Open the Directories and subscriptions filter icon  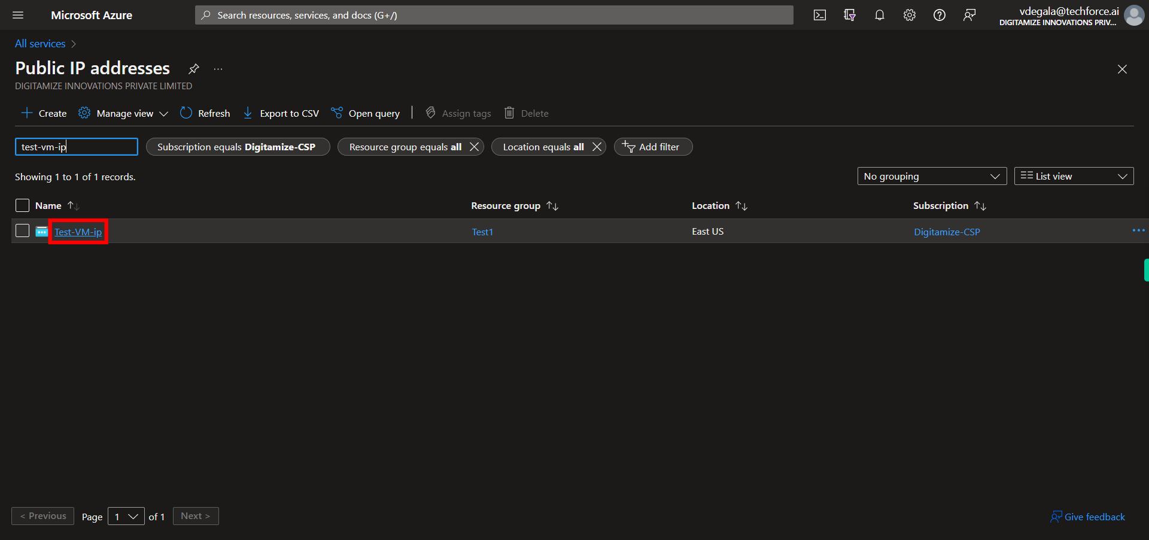(x=850, y=15)
